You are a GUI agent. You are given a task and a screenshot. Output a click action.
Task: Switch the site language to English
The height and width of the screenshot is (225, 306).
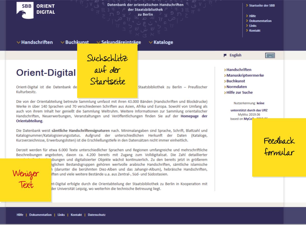tap(235, 55)
